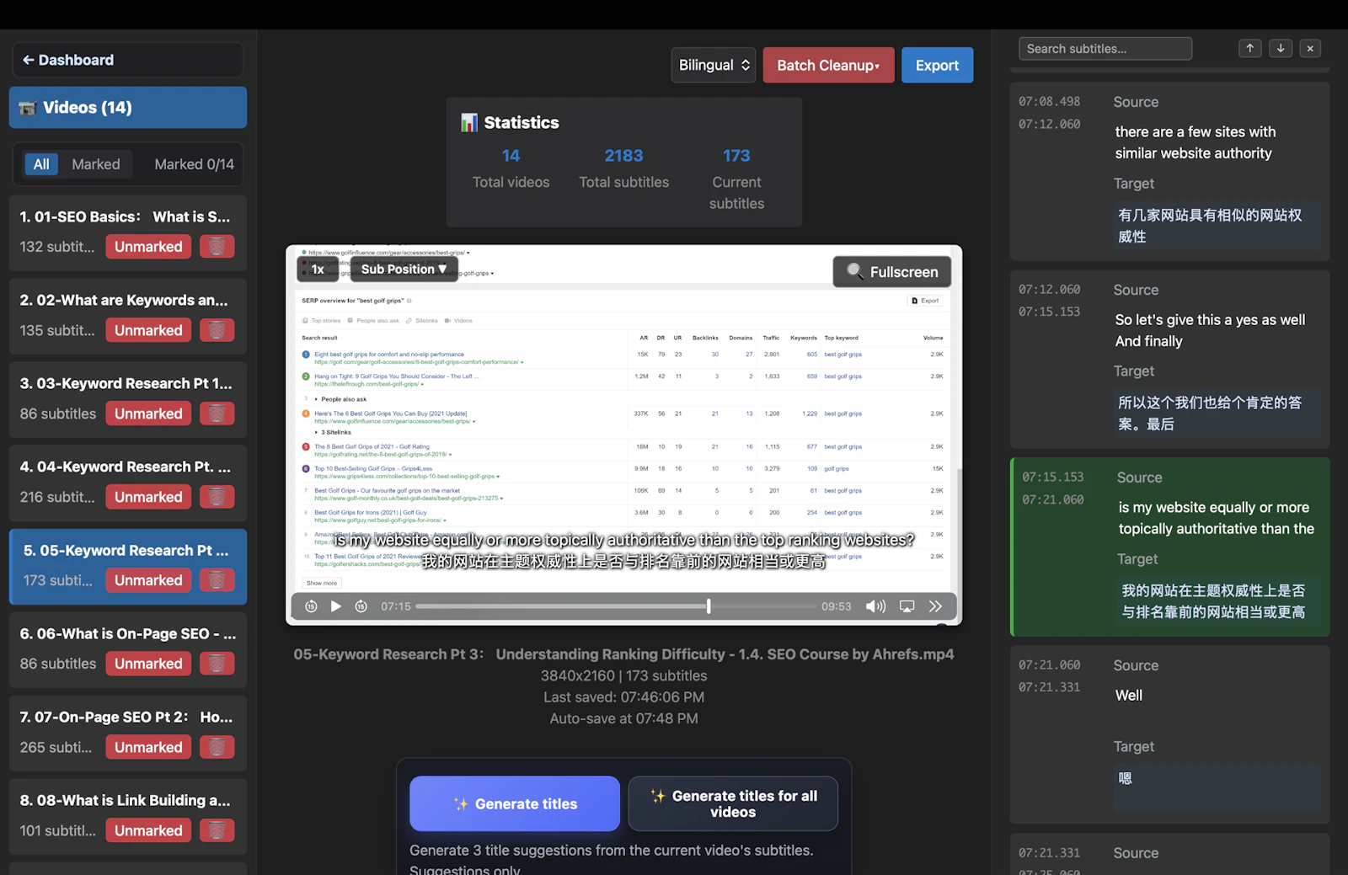Seek on the video progress bar
This screenshot has height=875, width=1348.
click(x=616, y=606)
